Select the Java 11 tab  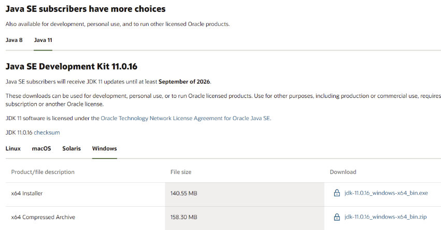(x=43, y=40)
